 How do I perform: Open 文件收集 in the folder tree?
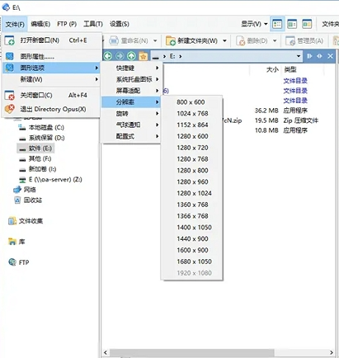pos(26,221)
